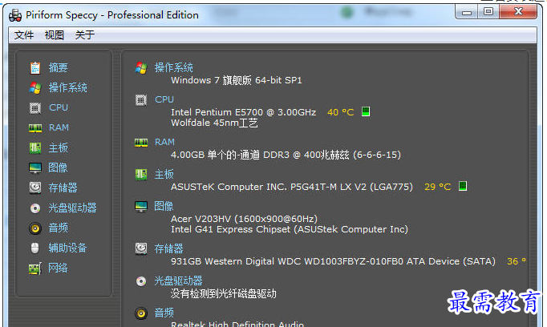Click the text Windows 7 旗舰版 64-bit SP1
This screenshot has width=547, height=327.
[237, 80]
